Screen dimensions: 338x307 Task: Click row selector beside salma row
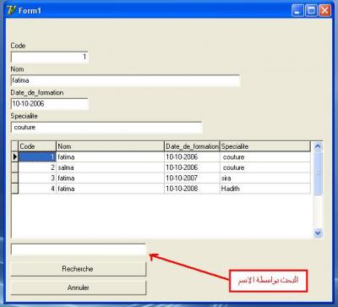tap(15, 167)
